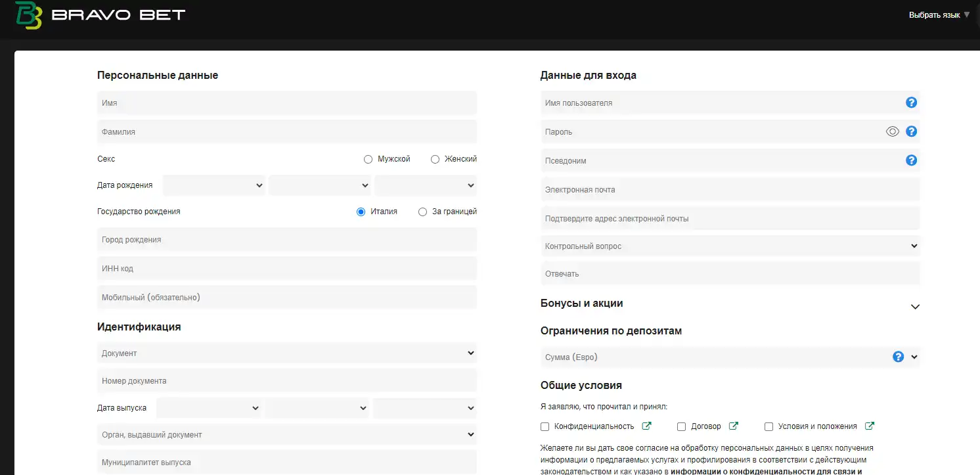
Task: Open Конфиденциальность external link icon
Action: click(646, 426)
